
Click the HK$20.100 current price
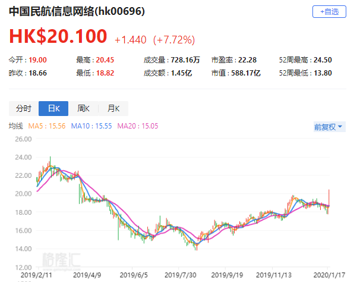[58, 37]
